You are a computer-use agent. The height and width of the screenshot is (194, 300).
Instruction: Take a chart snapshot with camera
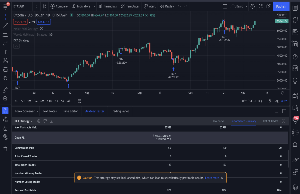coord(269,6)
